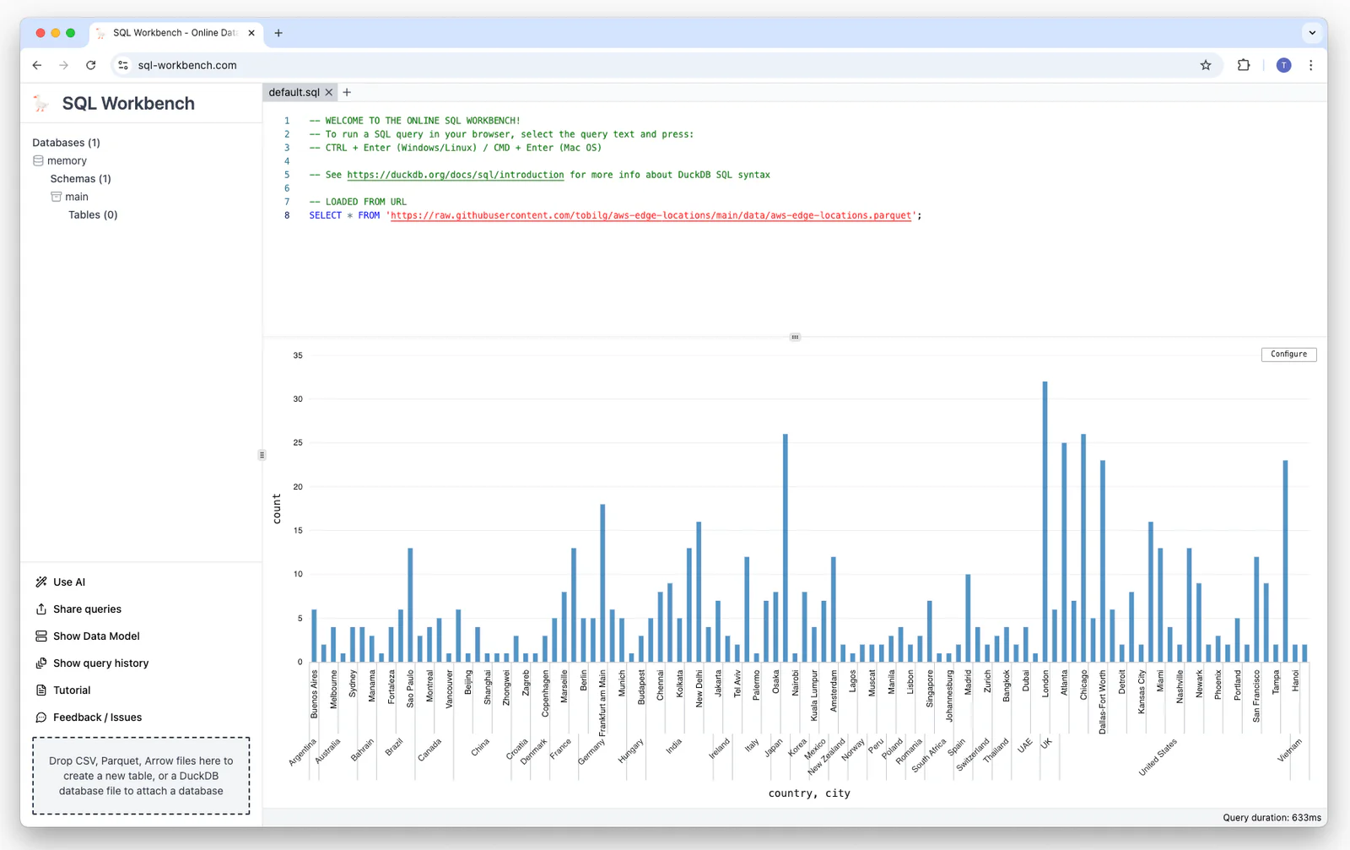
Task: Click the Tutorial document icon
Action: [x=41, y=690]
